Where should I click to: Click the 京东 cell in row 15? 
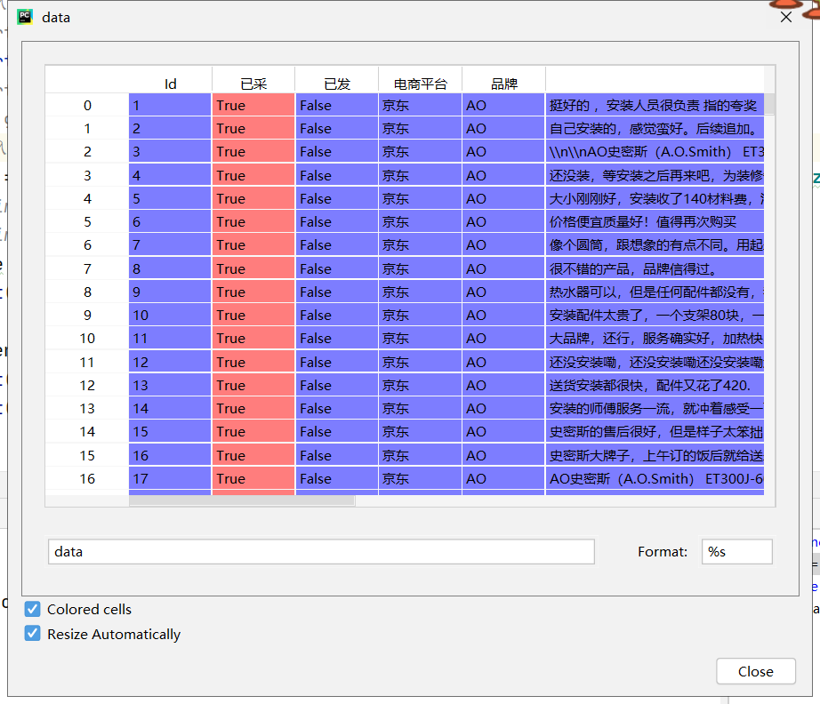[421, 455]
